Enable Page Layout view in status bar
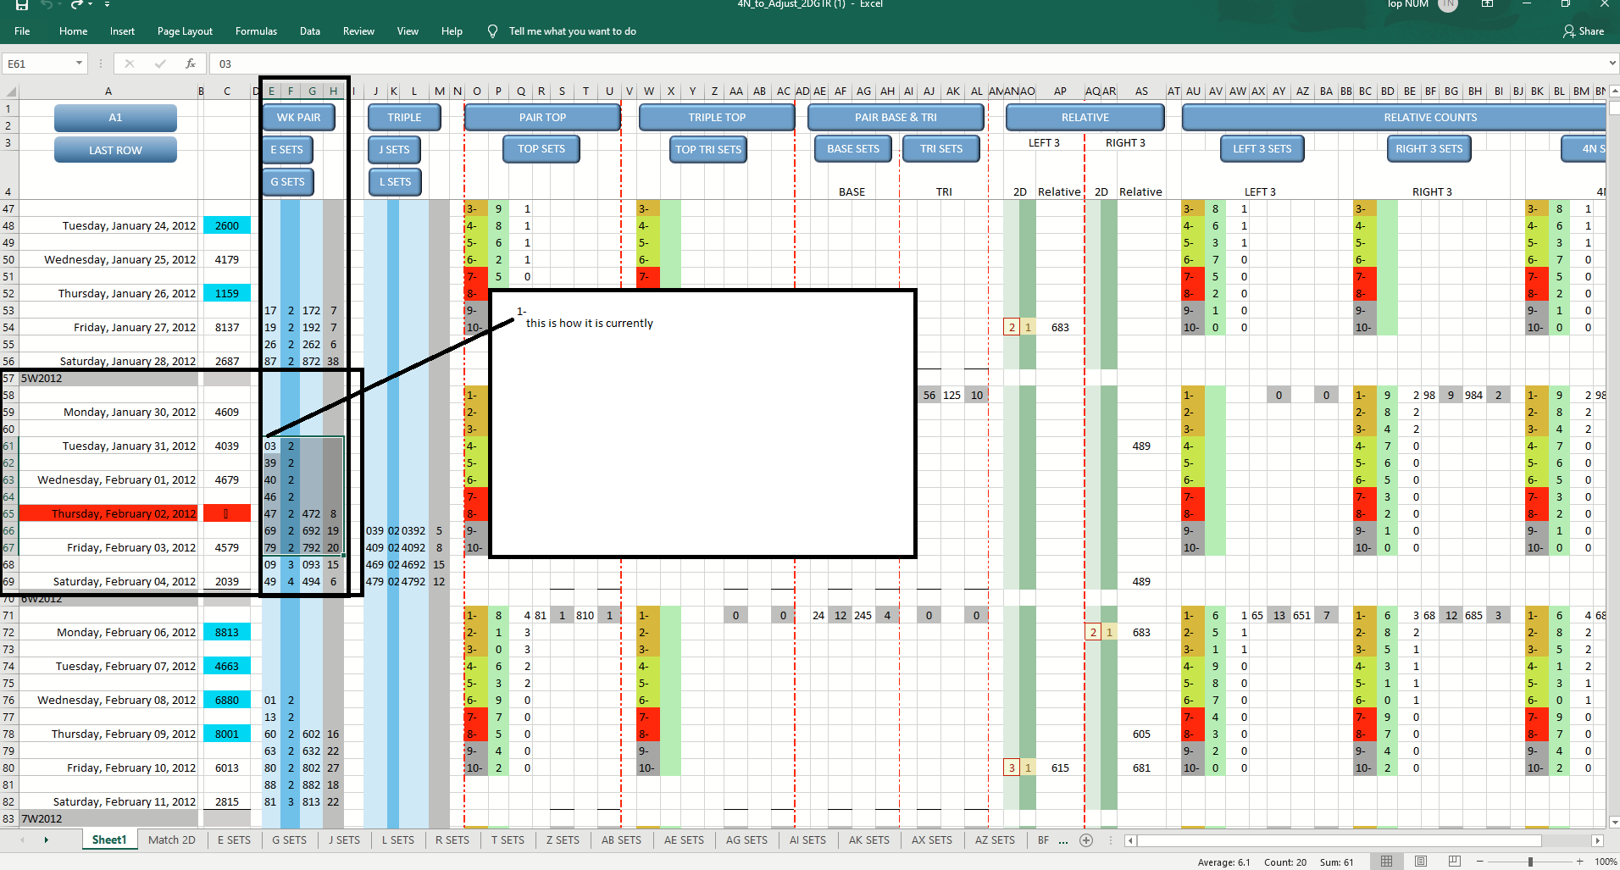Viewport: 1620px width, 870px height. coord(1420,861)
